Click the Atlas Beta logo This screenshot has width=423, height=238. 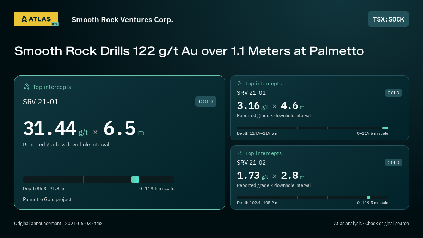click(x=36, y=19)
